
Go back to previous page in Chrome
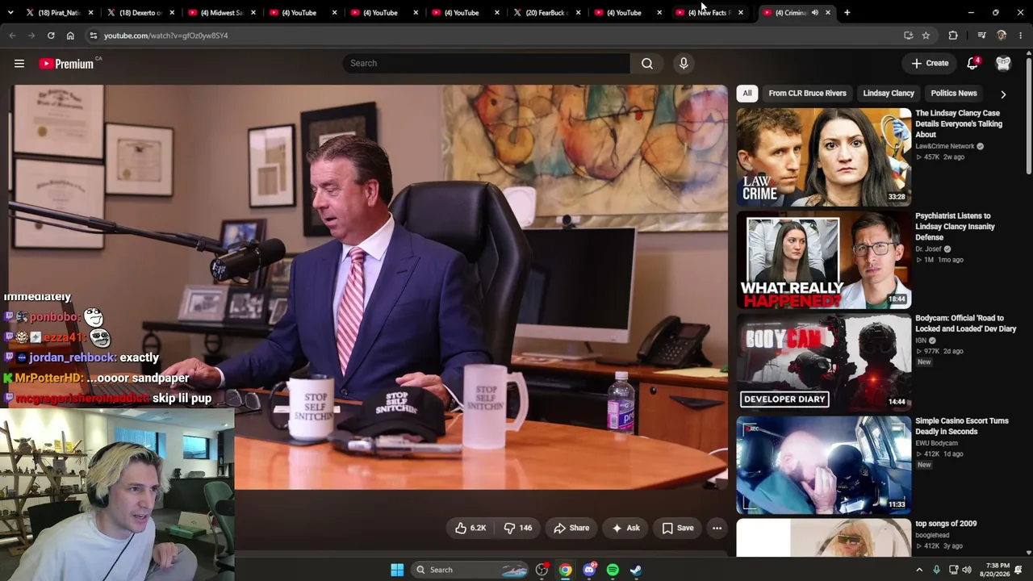[x=12, y=36]
